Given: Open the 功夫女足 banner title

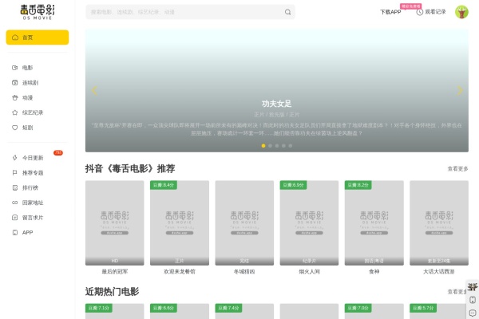Looking at the screenshot, I should (276, 104).
